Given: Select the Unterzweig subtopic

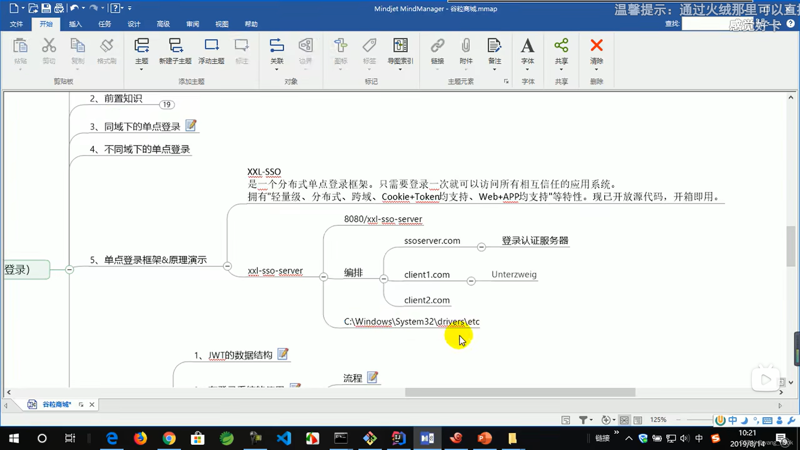Looking at the screenshot, I should click(514, 274).
